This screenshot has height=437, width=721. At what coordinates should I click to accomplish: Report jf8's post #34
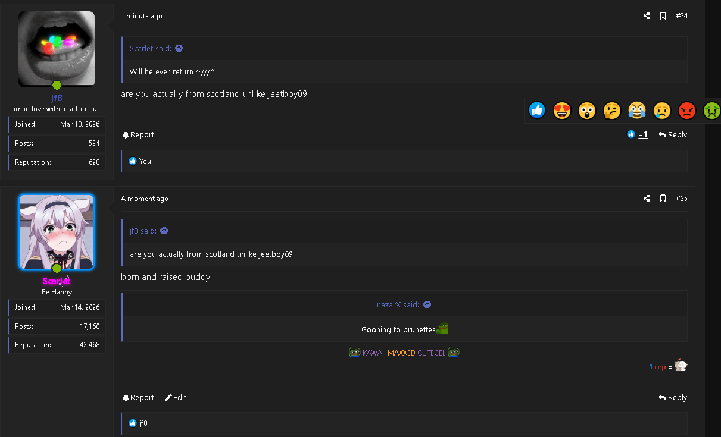(x=138, y=135)
